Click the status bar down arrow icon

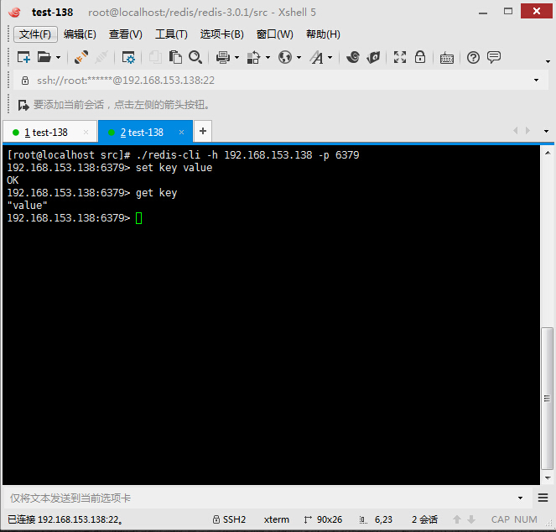click(471, 519)
